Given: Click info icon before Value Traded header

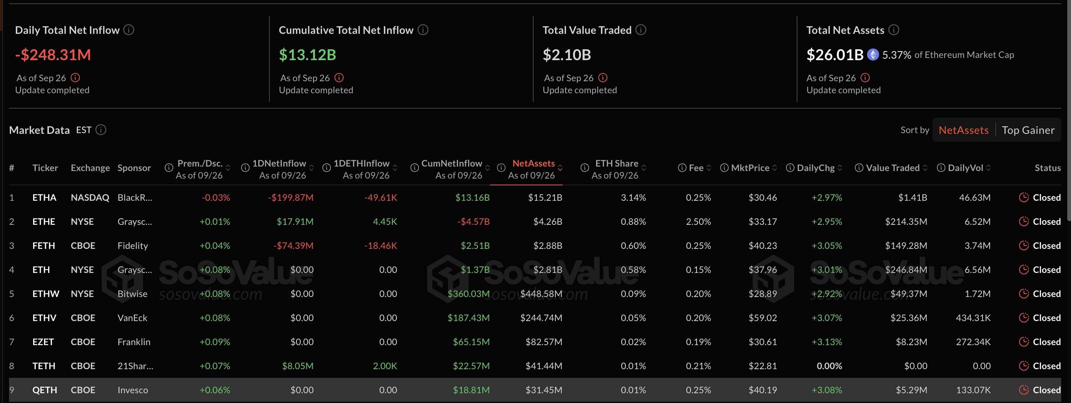Looking at the screenshot, I should 859,168.
